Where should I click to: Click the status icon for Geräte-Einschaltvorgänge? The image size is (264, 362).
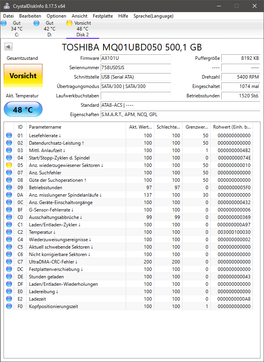coord(9,202)
